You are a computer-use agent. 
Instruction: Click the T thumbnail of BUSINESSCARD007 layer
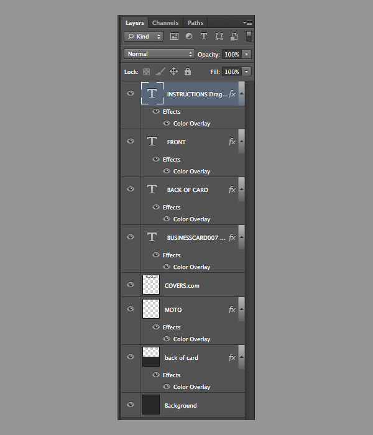click(152, 237)
